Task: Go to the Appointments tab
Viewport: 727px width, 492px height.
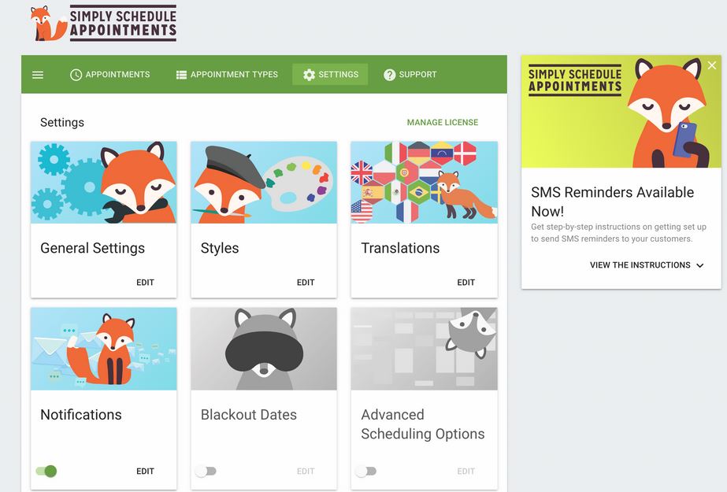Action: [x=110, y=75]
